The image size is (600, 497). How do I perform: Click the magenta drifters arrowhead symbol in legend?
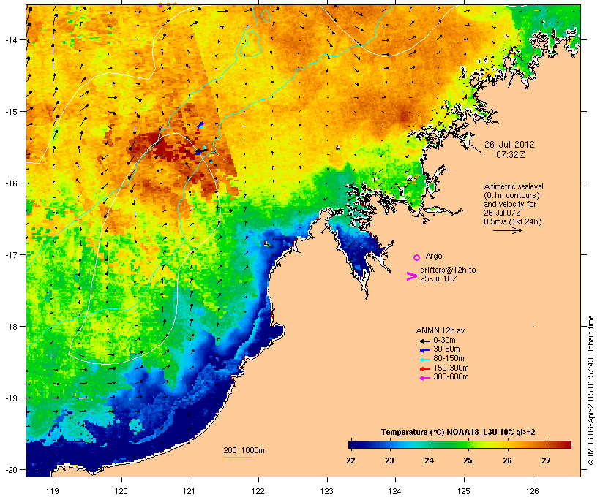click(x=412, y=276)
